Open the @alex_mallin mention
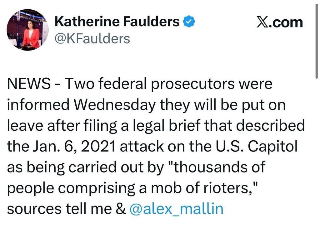The width and height of the screenshot is (320, 228). (x=176, y=209)
